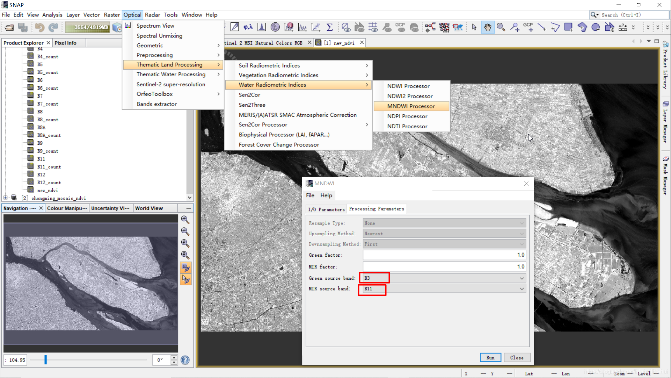The width and height of the screenshot is (671, 378).
Task: Expand the chongming_mosaic_ndvi product node
Action: pos(6,198)
